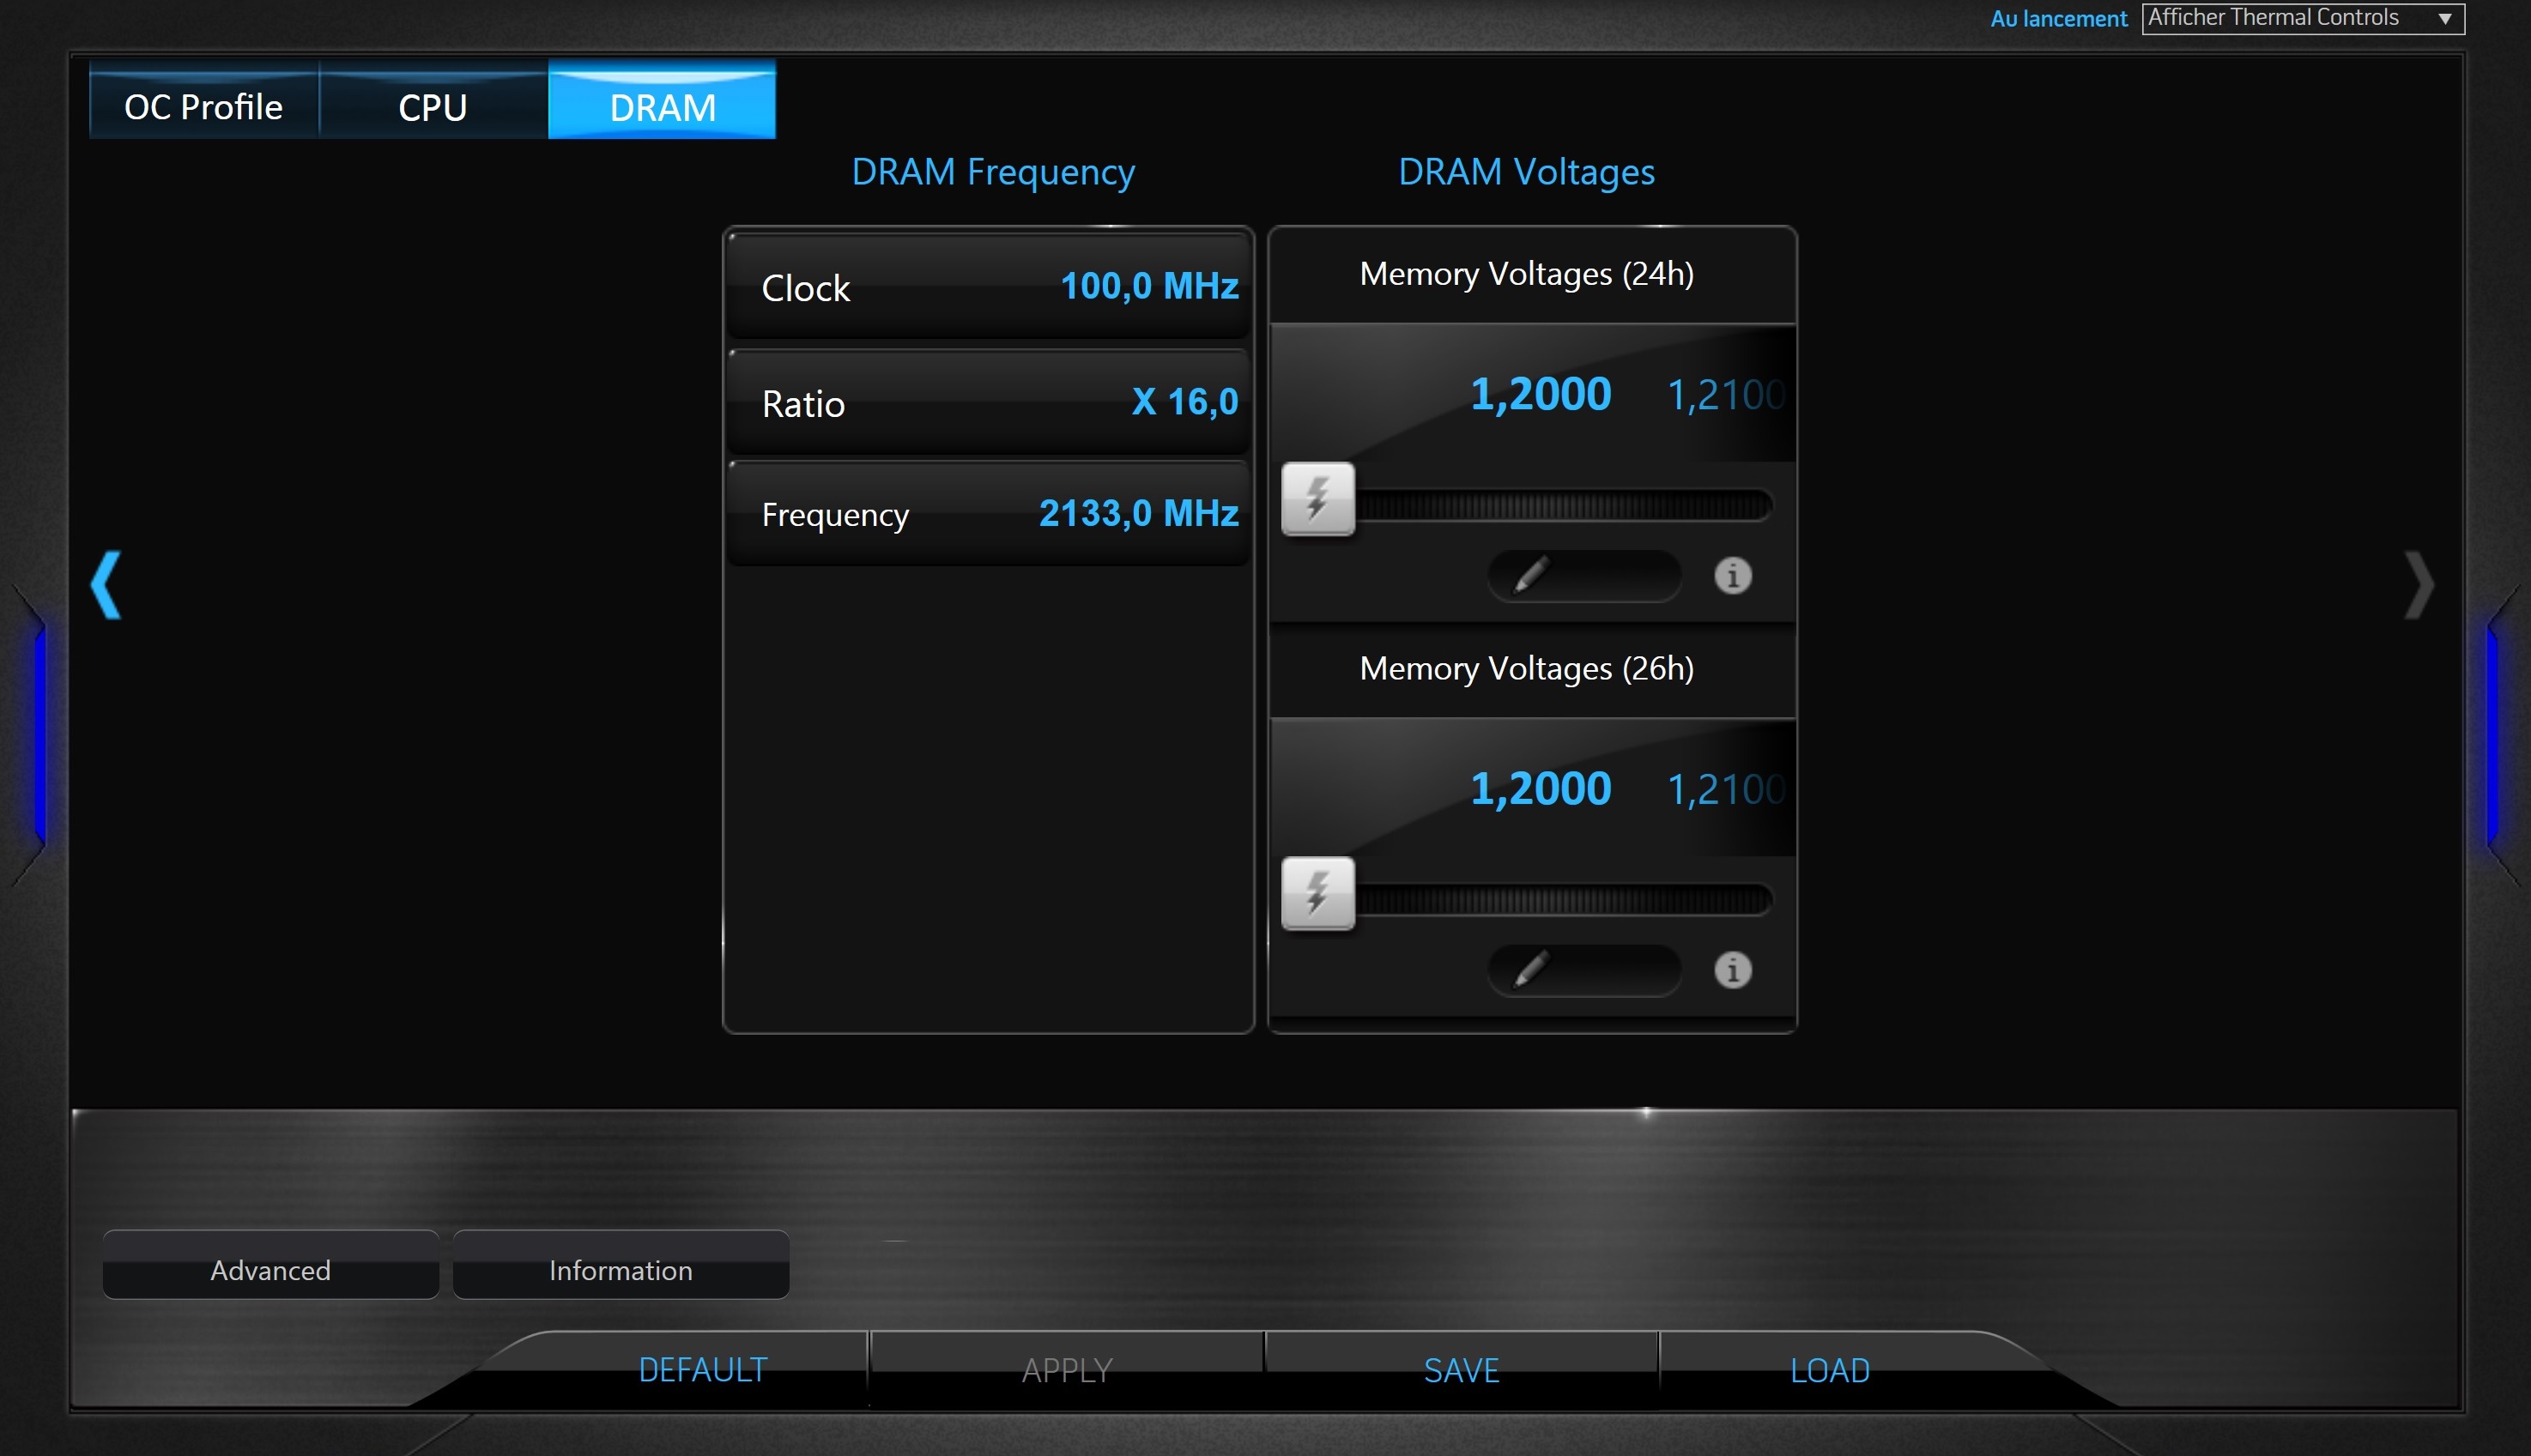The width and height of the screenshot is (2531, 1456).
Task: Select the Frequency 2133,0 MHz row
Action: pyautogui.click(x=989, y=514)
